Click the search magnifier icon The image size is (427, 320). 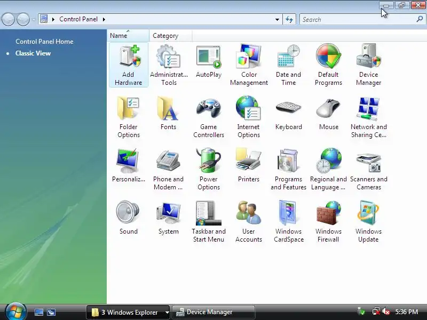pyautogui.click(x=420, y=19)
